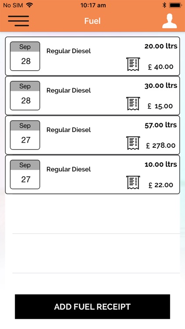Open the 10.00 ltrs fuel entry

coord(92,175)
